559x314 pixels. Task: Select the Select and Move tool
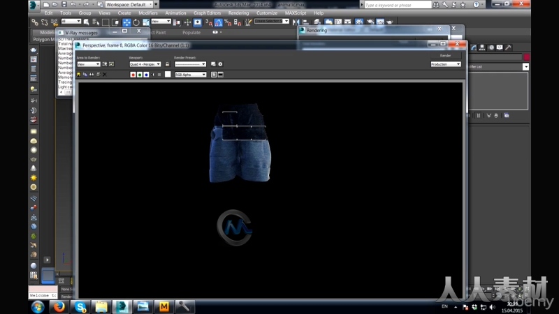(x=126, y=22)
